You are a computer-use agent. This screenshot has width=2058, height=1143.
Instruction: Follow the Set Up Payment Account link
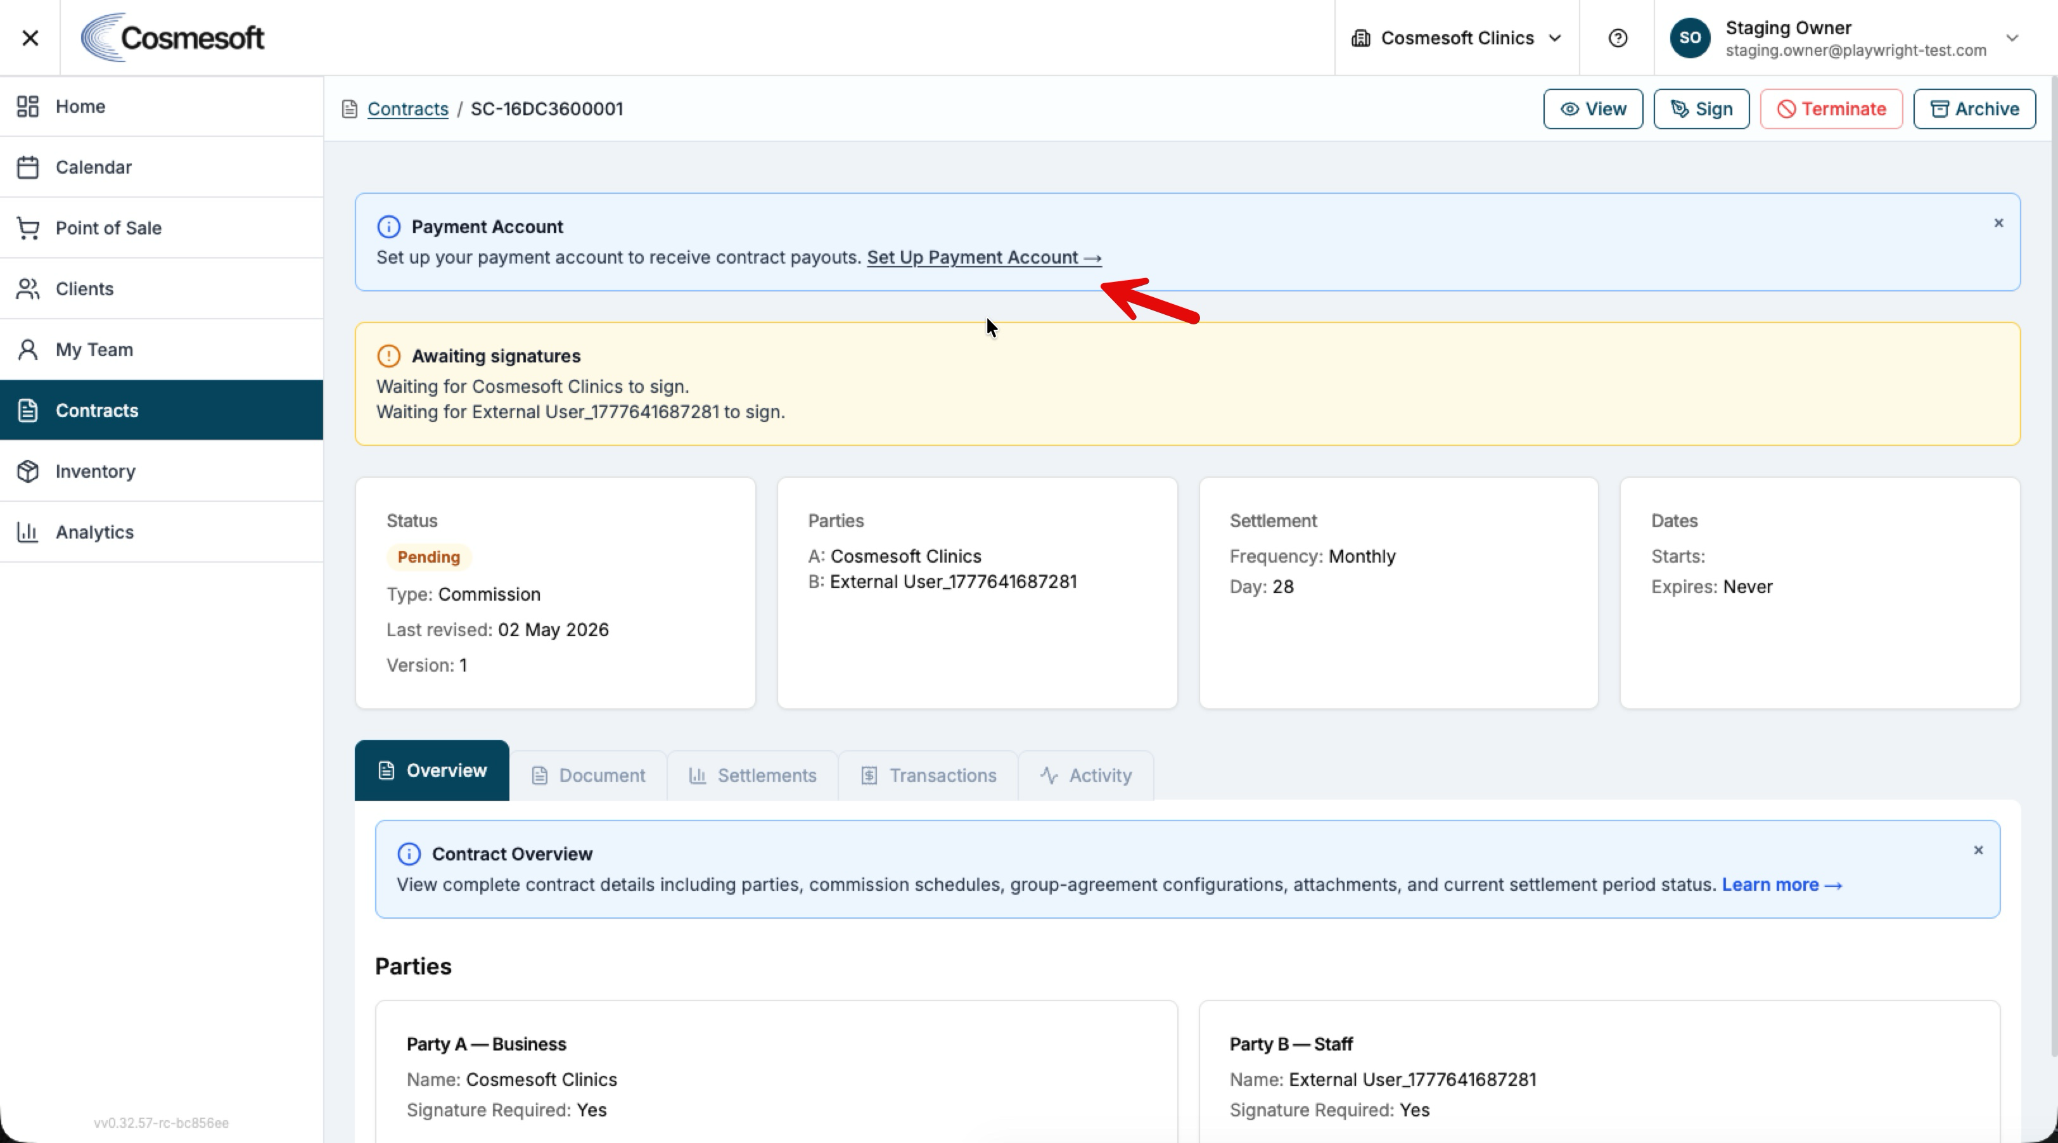click(x=983, y=257)
